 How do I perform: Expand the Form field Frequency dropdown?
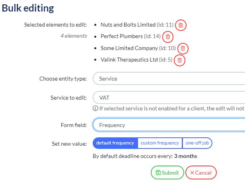[169, 125]
